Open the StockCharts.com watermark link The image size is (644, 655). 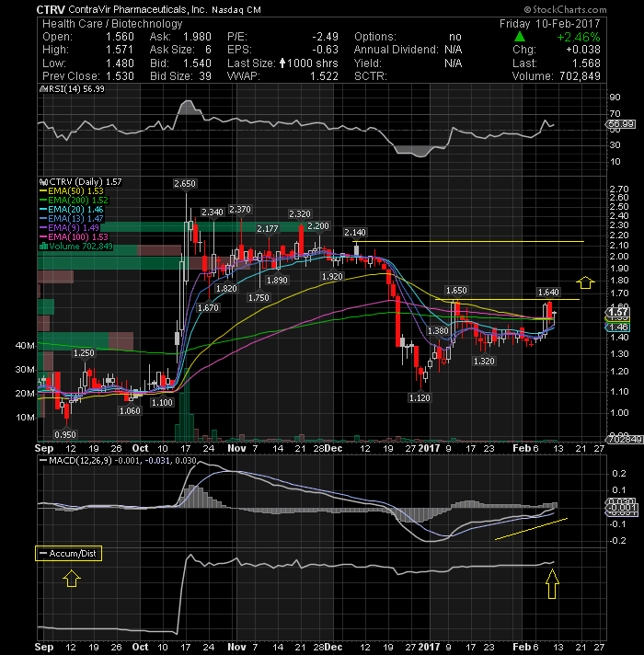tap(566, 9)
